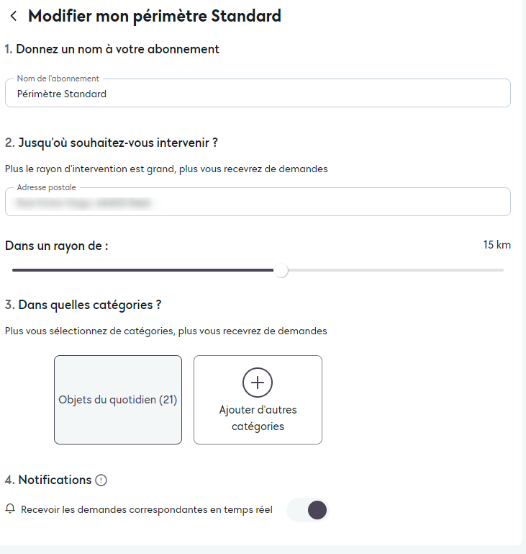The image size is (526, 554).
Task: Click the 15 km radius value
Action: (x=496, y=245)
